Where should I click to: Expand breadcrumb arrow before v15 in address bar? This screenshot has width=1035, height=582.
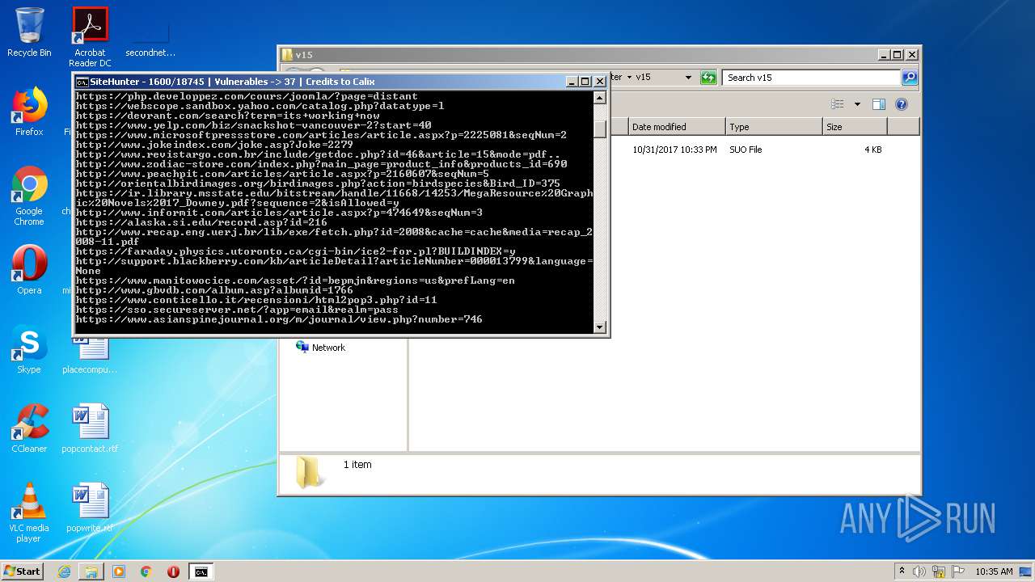628,78
